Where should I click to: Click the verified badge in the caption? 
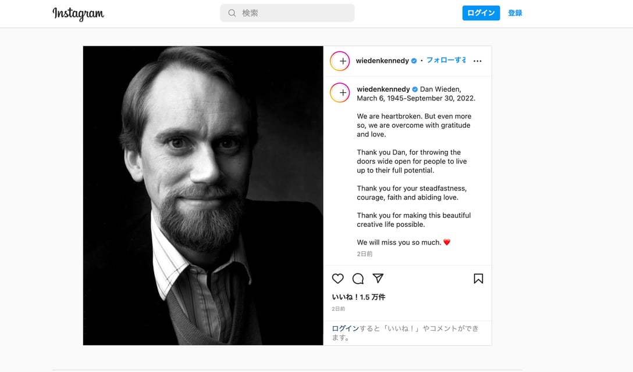[415, 89]
